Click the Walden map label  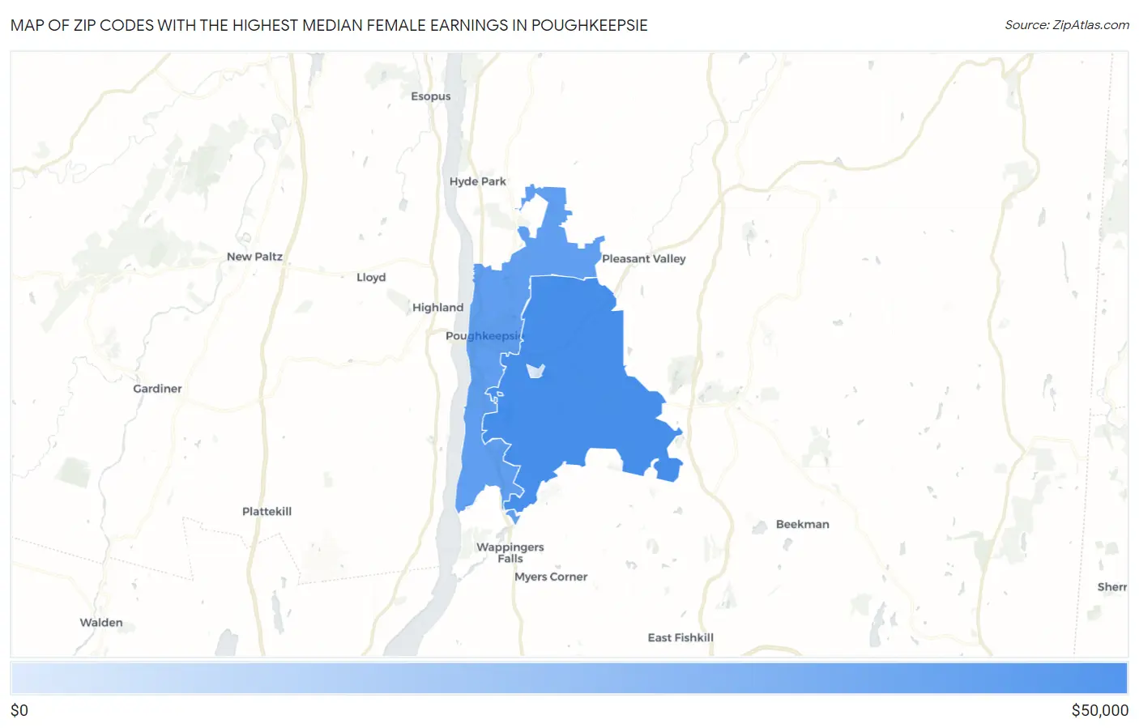pos(101,623)
